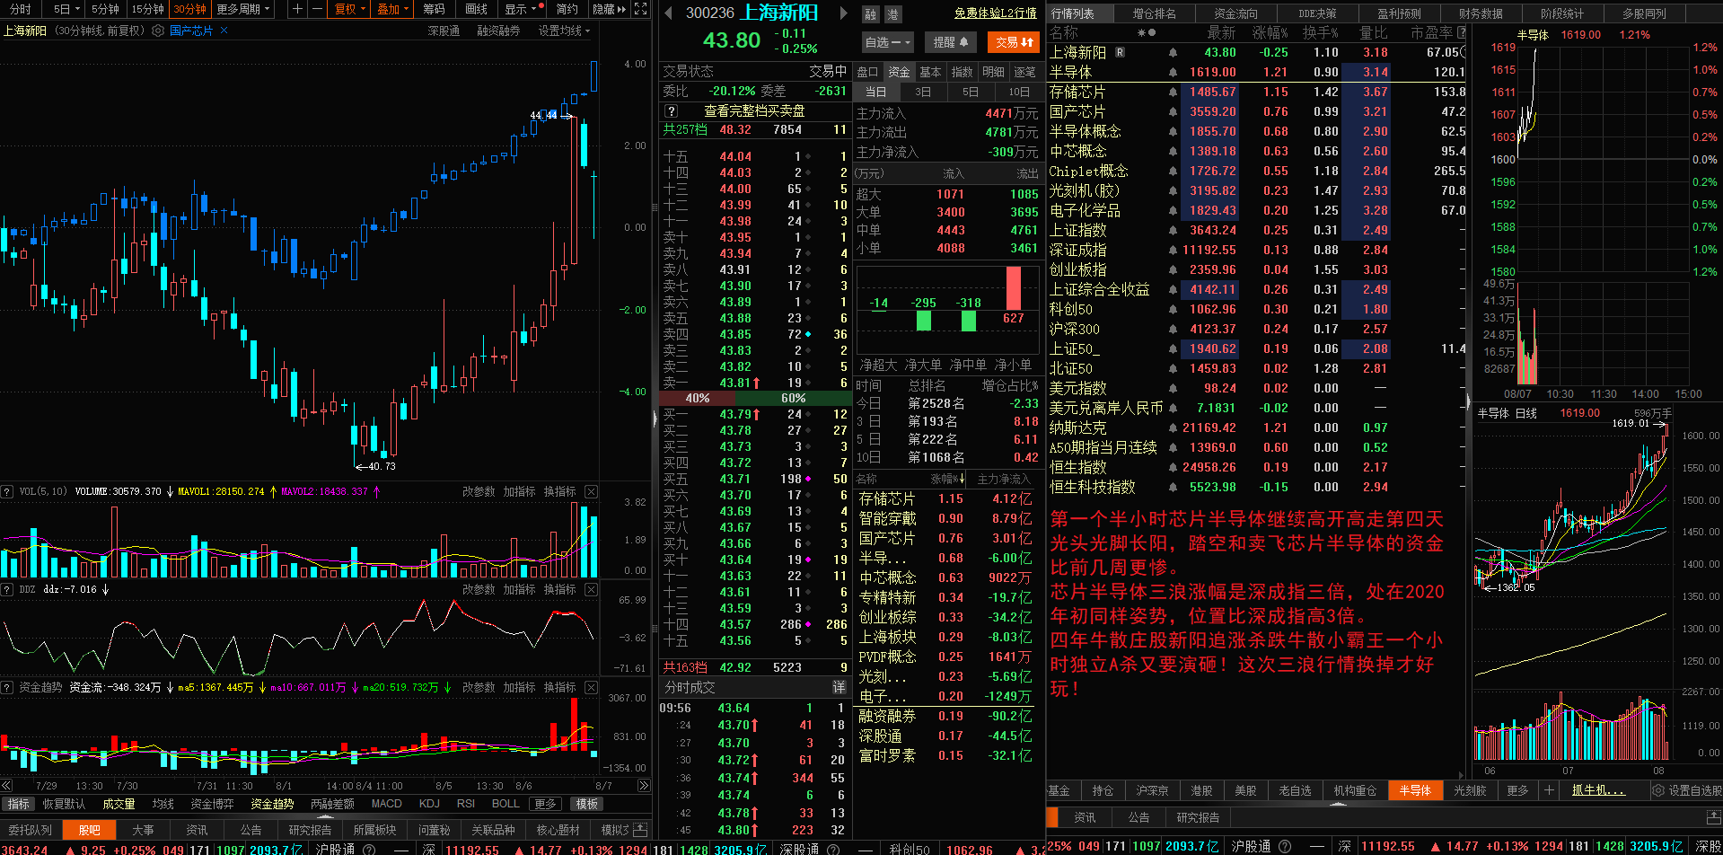Expand the 更多周期 dropdown
The image size is (1723, 855).
click(243, 9)
